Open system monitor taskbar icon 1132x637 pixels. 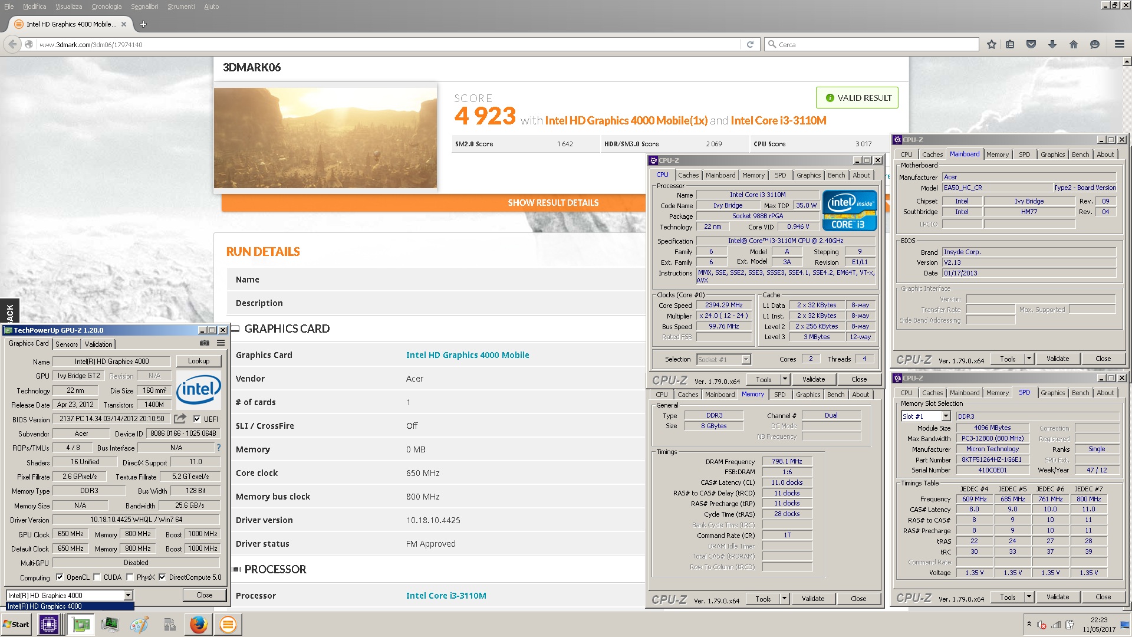pos(110,625)
